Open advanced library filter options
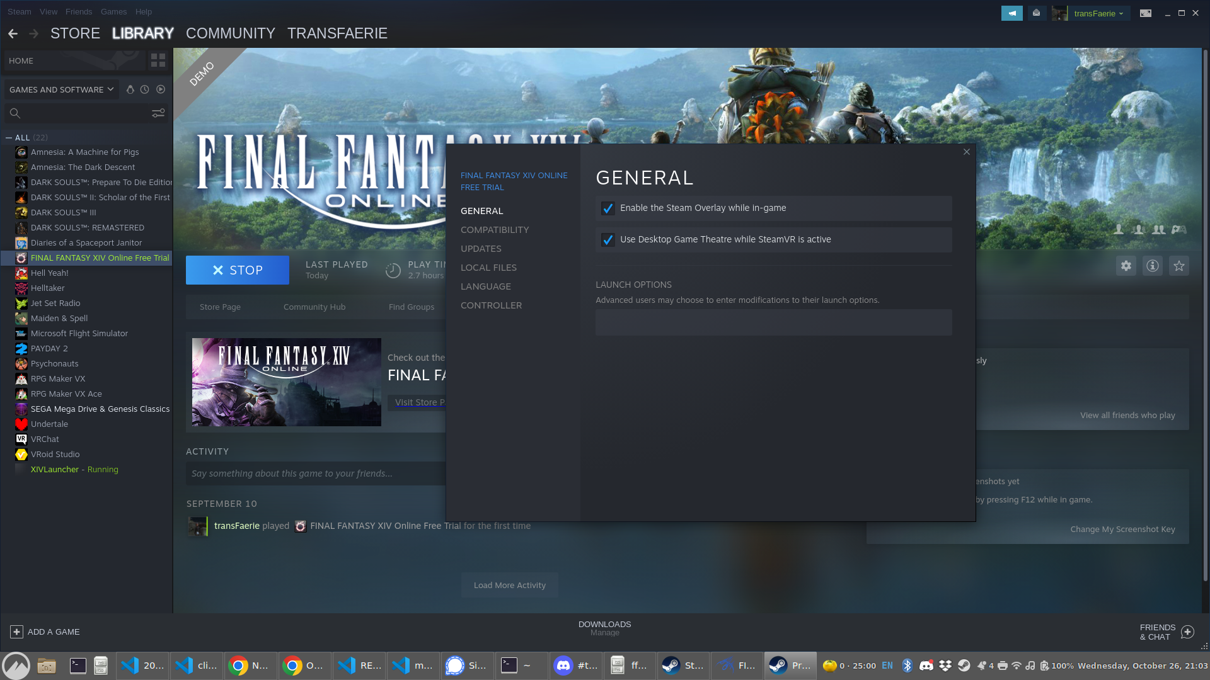This screenshot has height=680, width=1210. (158, 113)
